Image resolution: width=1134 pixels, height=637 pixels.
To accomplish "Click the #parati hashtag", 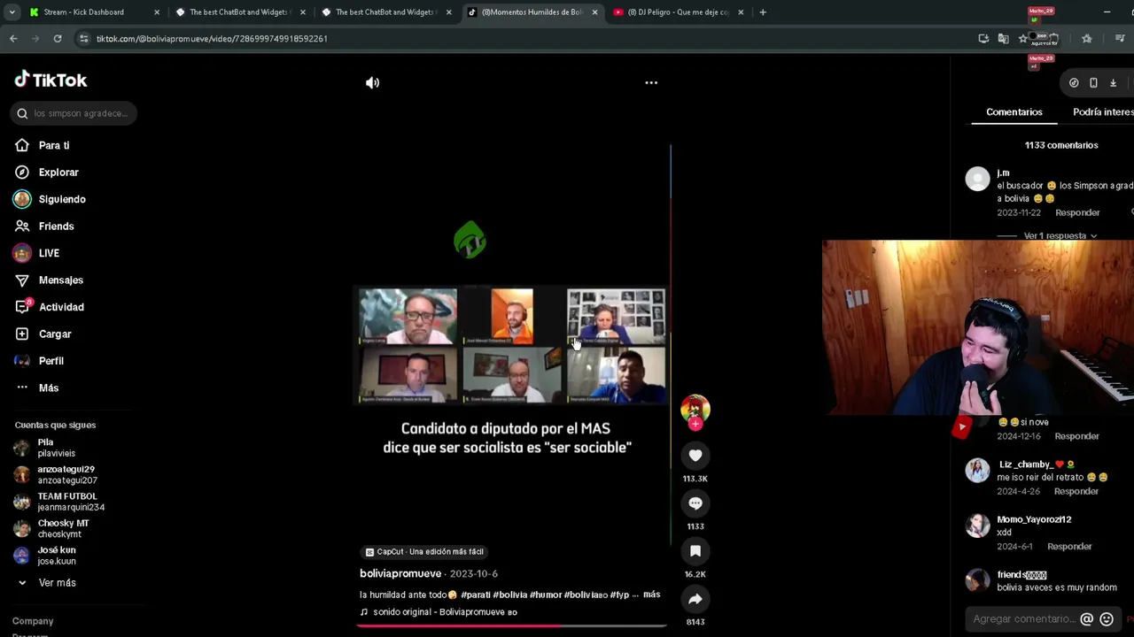I will click(475, 595).
